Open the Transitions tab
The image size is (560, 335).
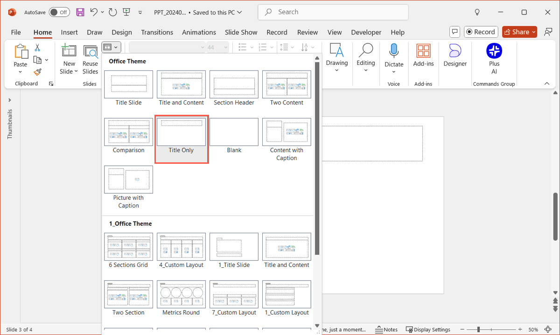[x=157, y=32]
